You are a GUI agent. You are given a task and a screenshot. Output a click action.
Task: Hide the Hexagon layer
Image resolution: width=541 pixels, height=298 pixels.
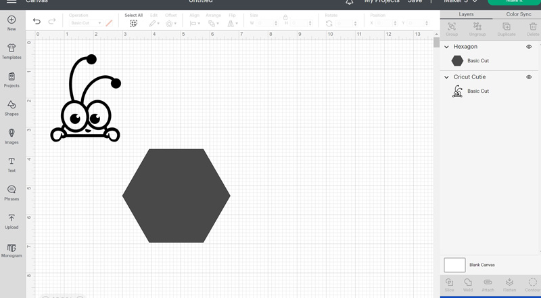529,47
